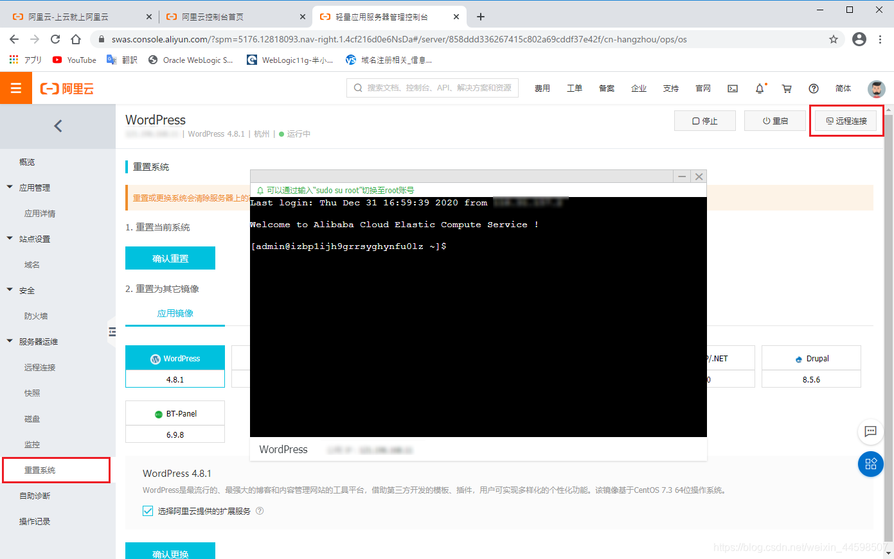The width and height of the screenshot is (894, 559).
Task: Open Oracle WebLogic bookmark
Action: pos(191,60)
